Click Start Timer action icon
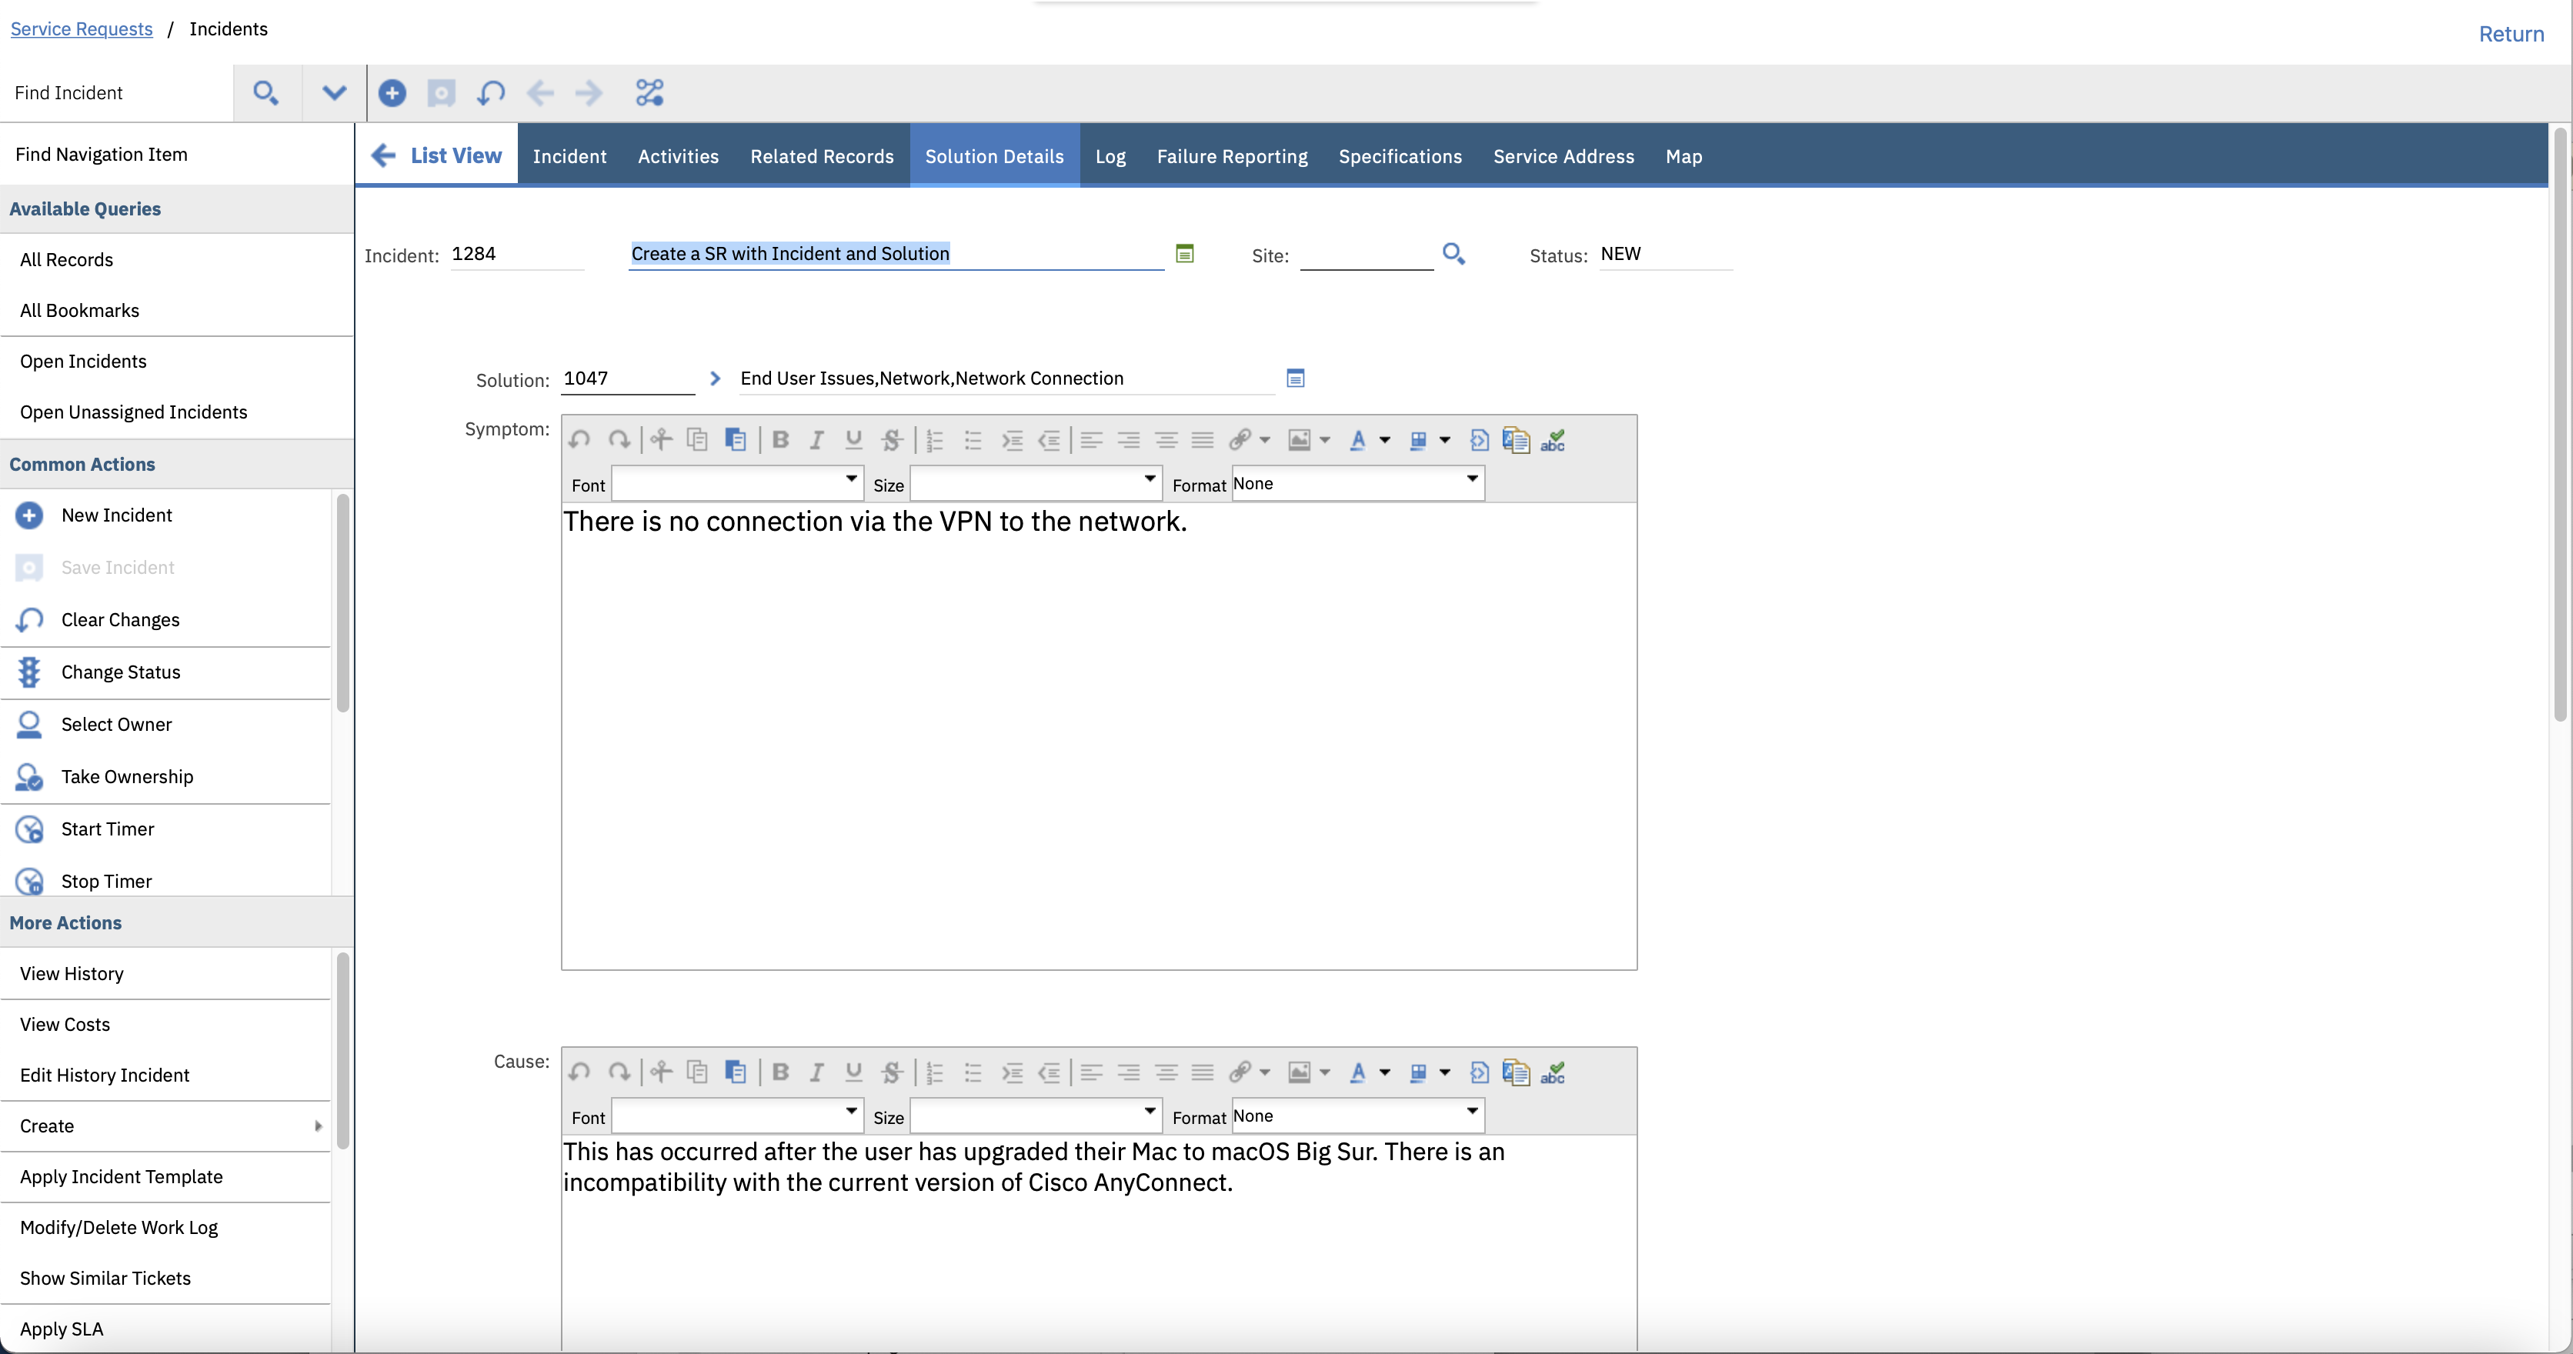 pos(29,829)
